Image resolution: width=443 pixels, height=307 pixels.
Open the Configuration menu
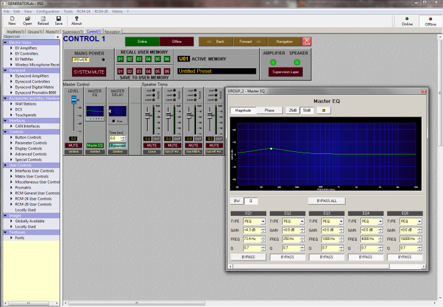(48, 12)
